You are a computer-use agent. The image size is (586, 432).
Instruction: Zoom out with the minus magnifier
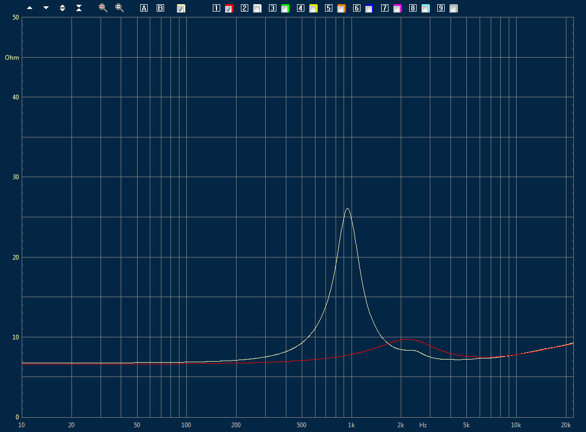(x=119, y=8)
